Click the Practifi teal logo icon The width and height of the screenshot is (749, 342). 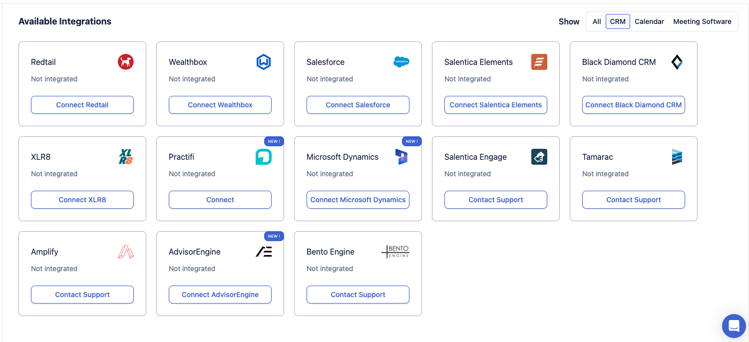pyautogui.click(x=263, y=157)
